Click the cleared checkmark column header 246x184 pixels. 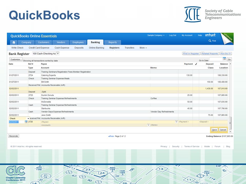pos(196,64)
